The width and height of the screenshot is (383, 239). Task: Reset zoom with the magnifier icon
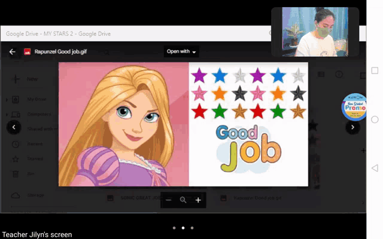coord(183,200)
